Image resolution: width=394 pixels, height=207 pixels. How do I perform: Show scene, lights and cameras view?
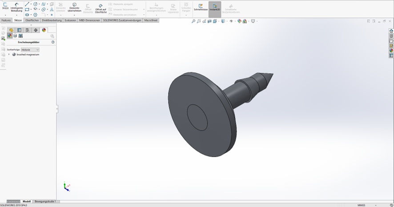pos(20,36)
